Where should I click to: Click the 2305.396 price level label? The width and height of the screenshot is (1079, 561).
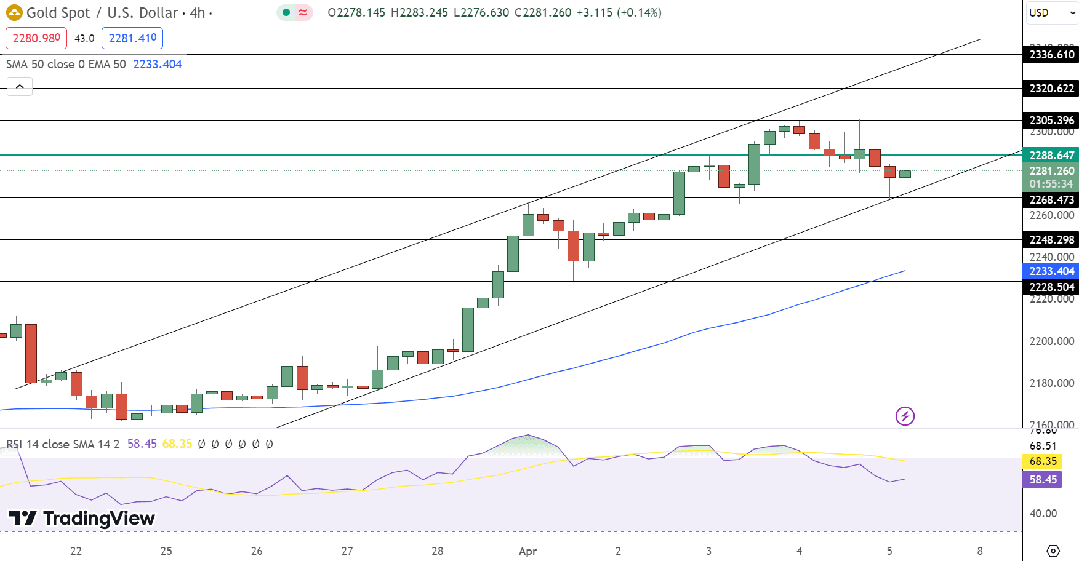coord(1051,121)
